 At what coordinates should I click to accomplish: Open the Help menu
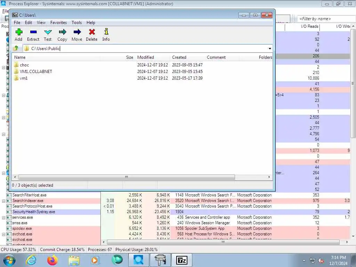click(x=91, y=23)
